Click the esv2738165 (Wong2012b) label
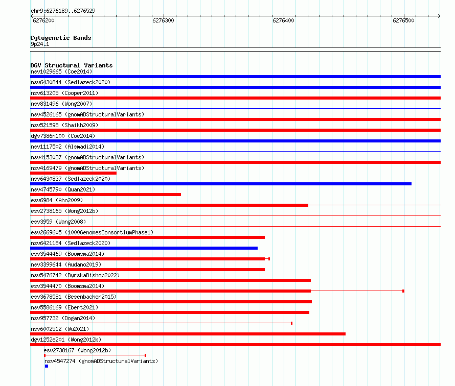 click(64, 211)
